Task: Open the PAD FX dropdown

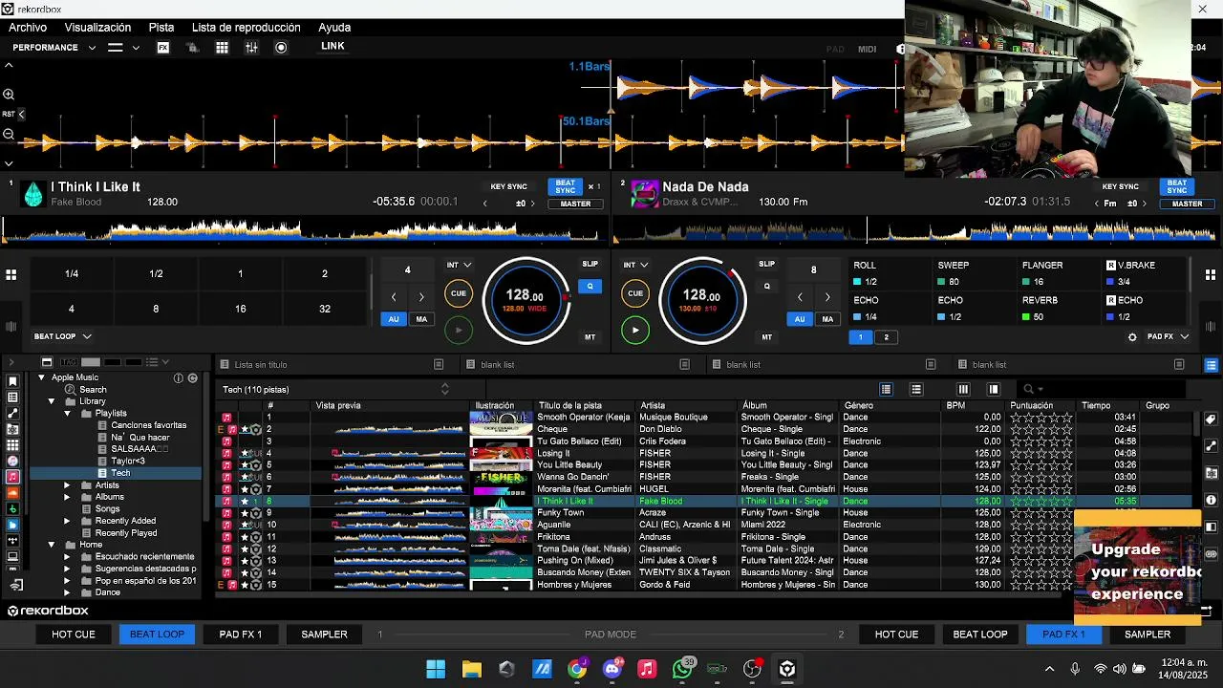Action: pyautogui.click(x=1168, y=336)
